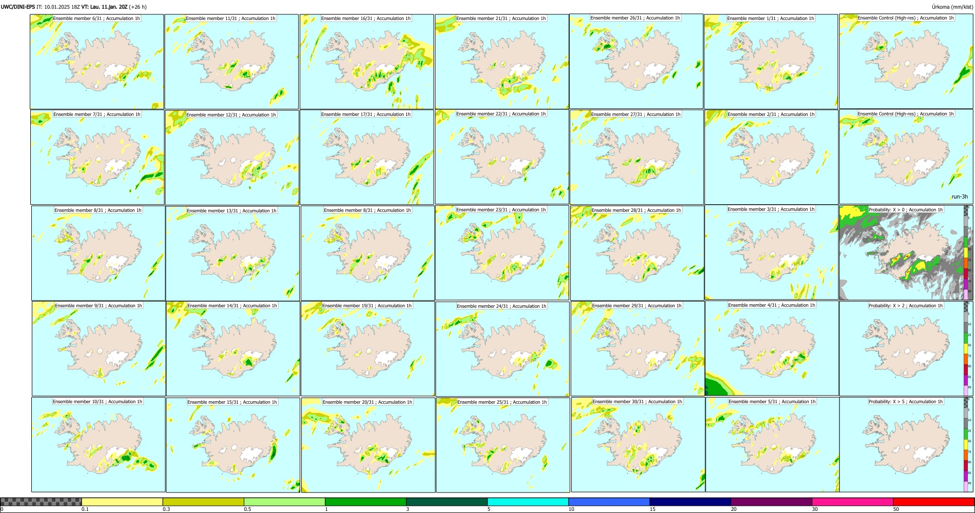This screenshot has width=975, height=513.
Task: Pick the olive yellow 0.3–0.5 legend swatch
Action: click(x=203, y=502)
